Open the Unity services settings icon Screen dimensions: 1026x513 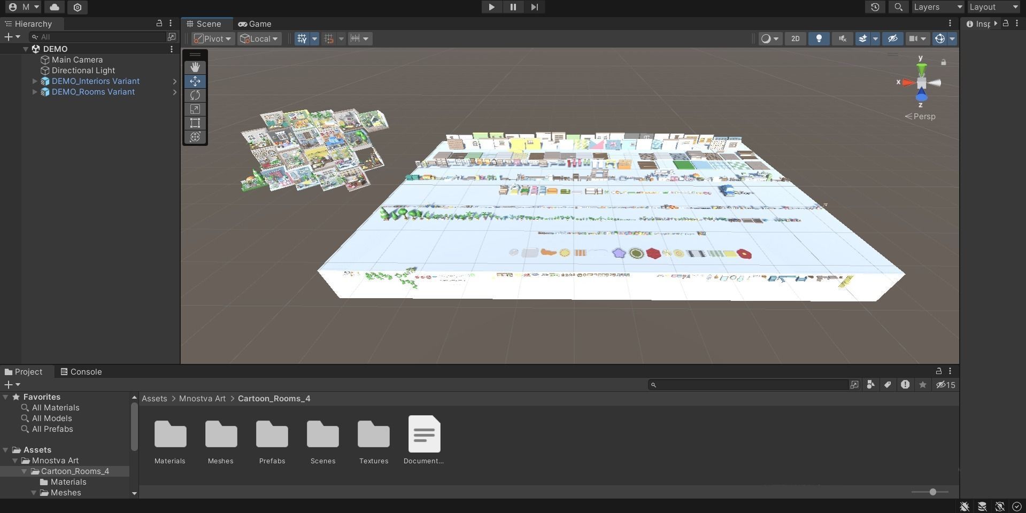(x=78, y=7)
